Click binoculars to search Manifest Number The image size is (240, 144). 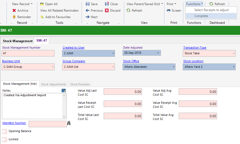pyautogui.click(x=69, y=123)
